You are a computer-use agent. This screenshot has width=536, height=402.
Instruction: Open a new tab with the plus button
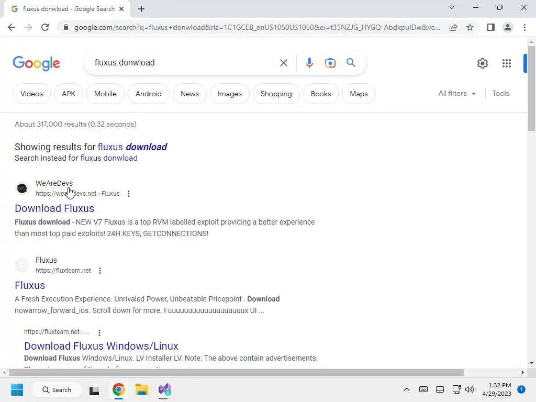[x=141, y=9]
